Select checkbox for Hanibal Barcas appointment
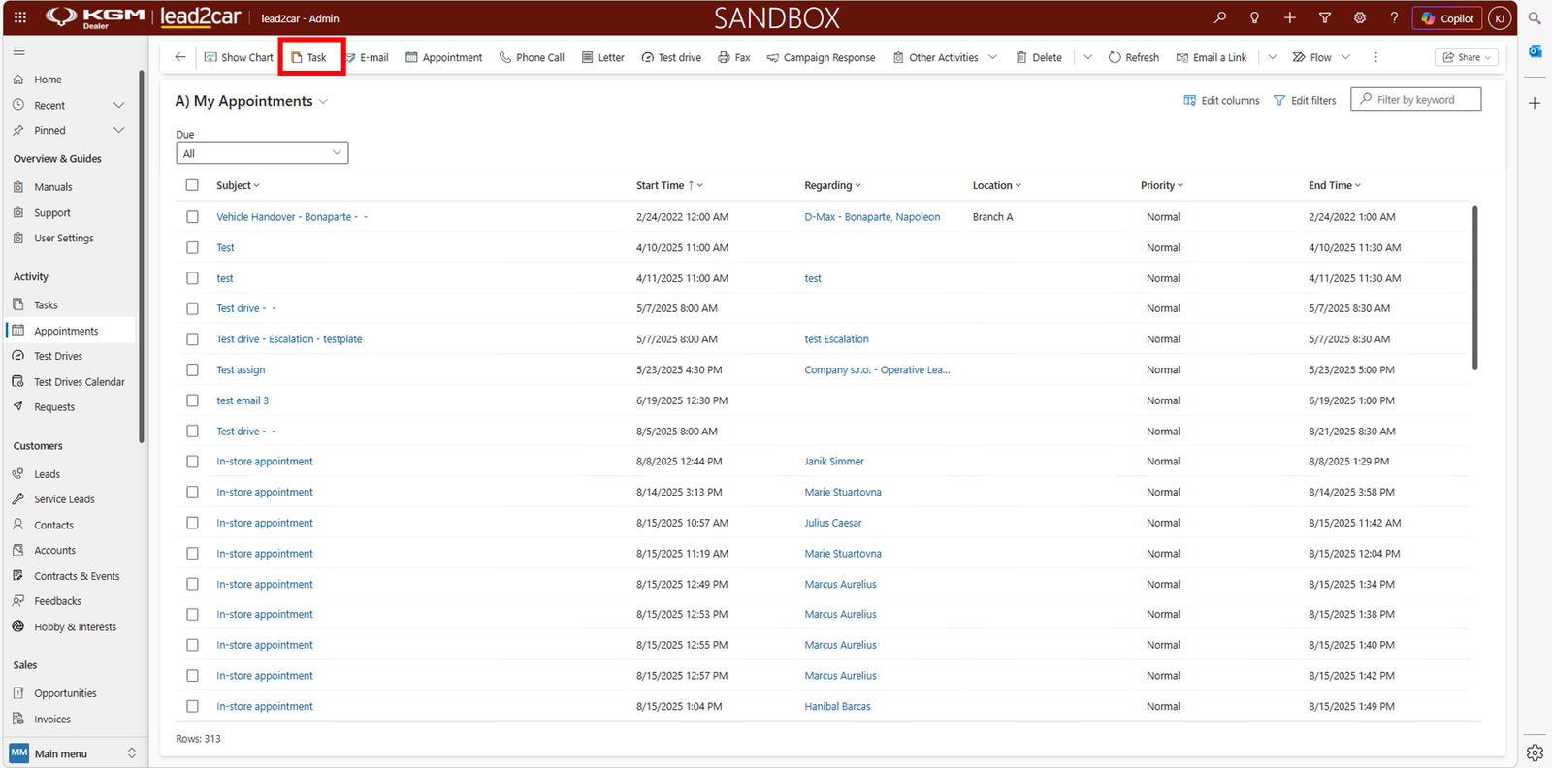 tap(192, 706)
